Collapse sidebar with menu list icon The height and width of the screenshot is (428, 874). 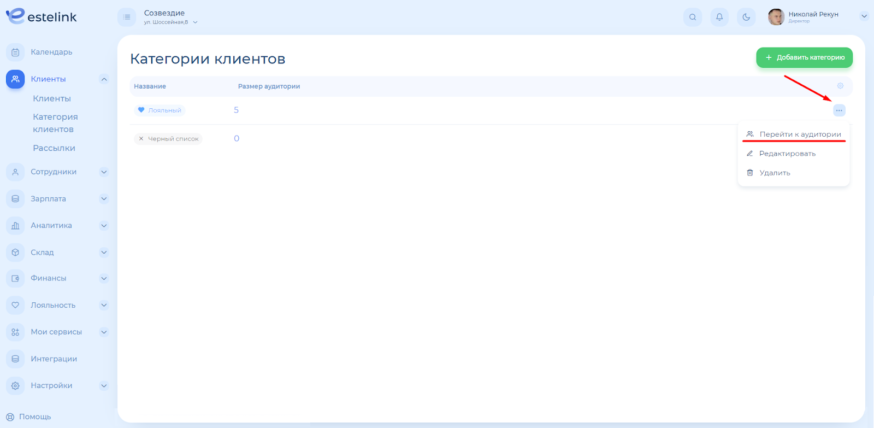[127, 17]
